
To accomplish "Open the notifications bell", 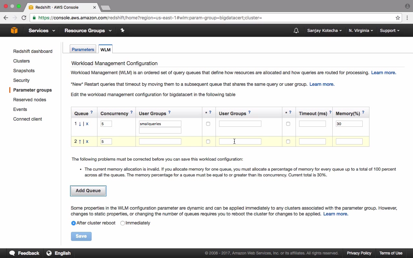I will coord(296,31).
